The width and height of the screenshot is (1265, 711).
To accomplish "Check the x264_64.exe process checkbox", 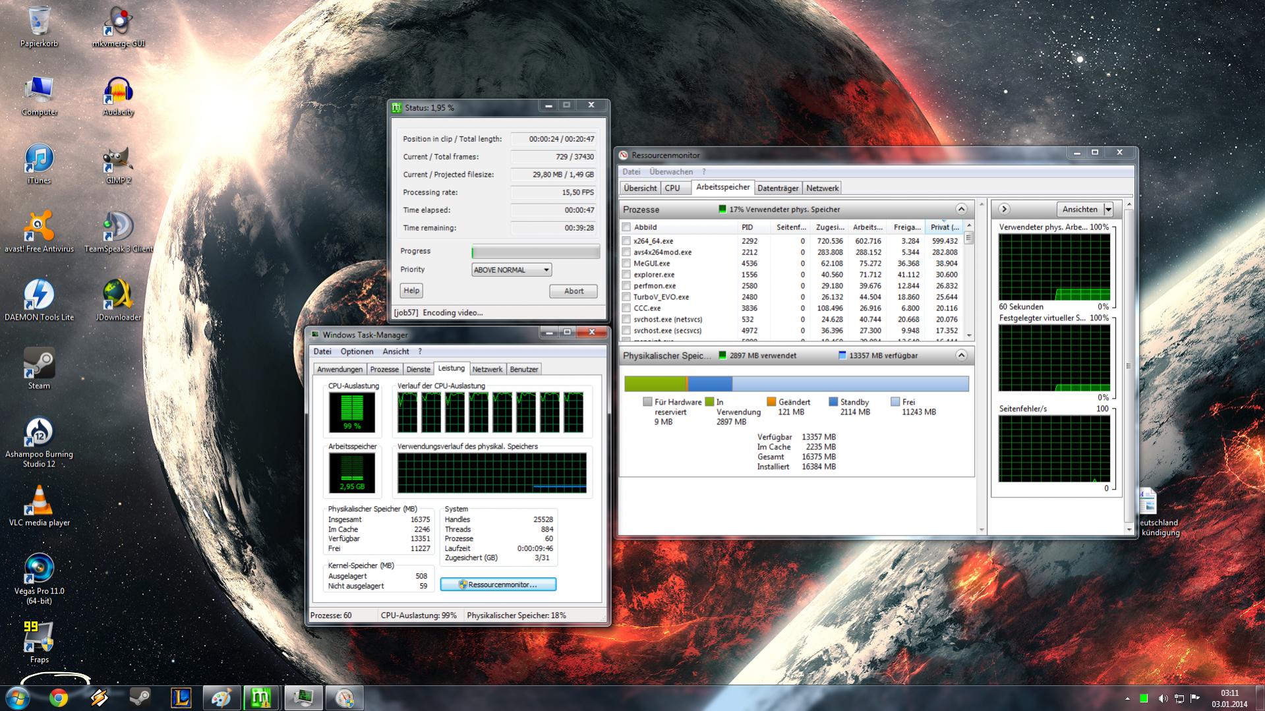I will click(626, 241).
